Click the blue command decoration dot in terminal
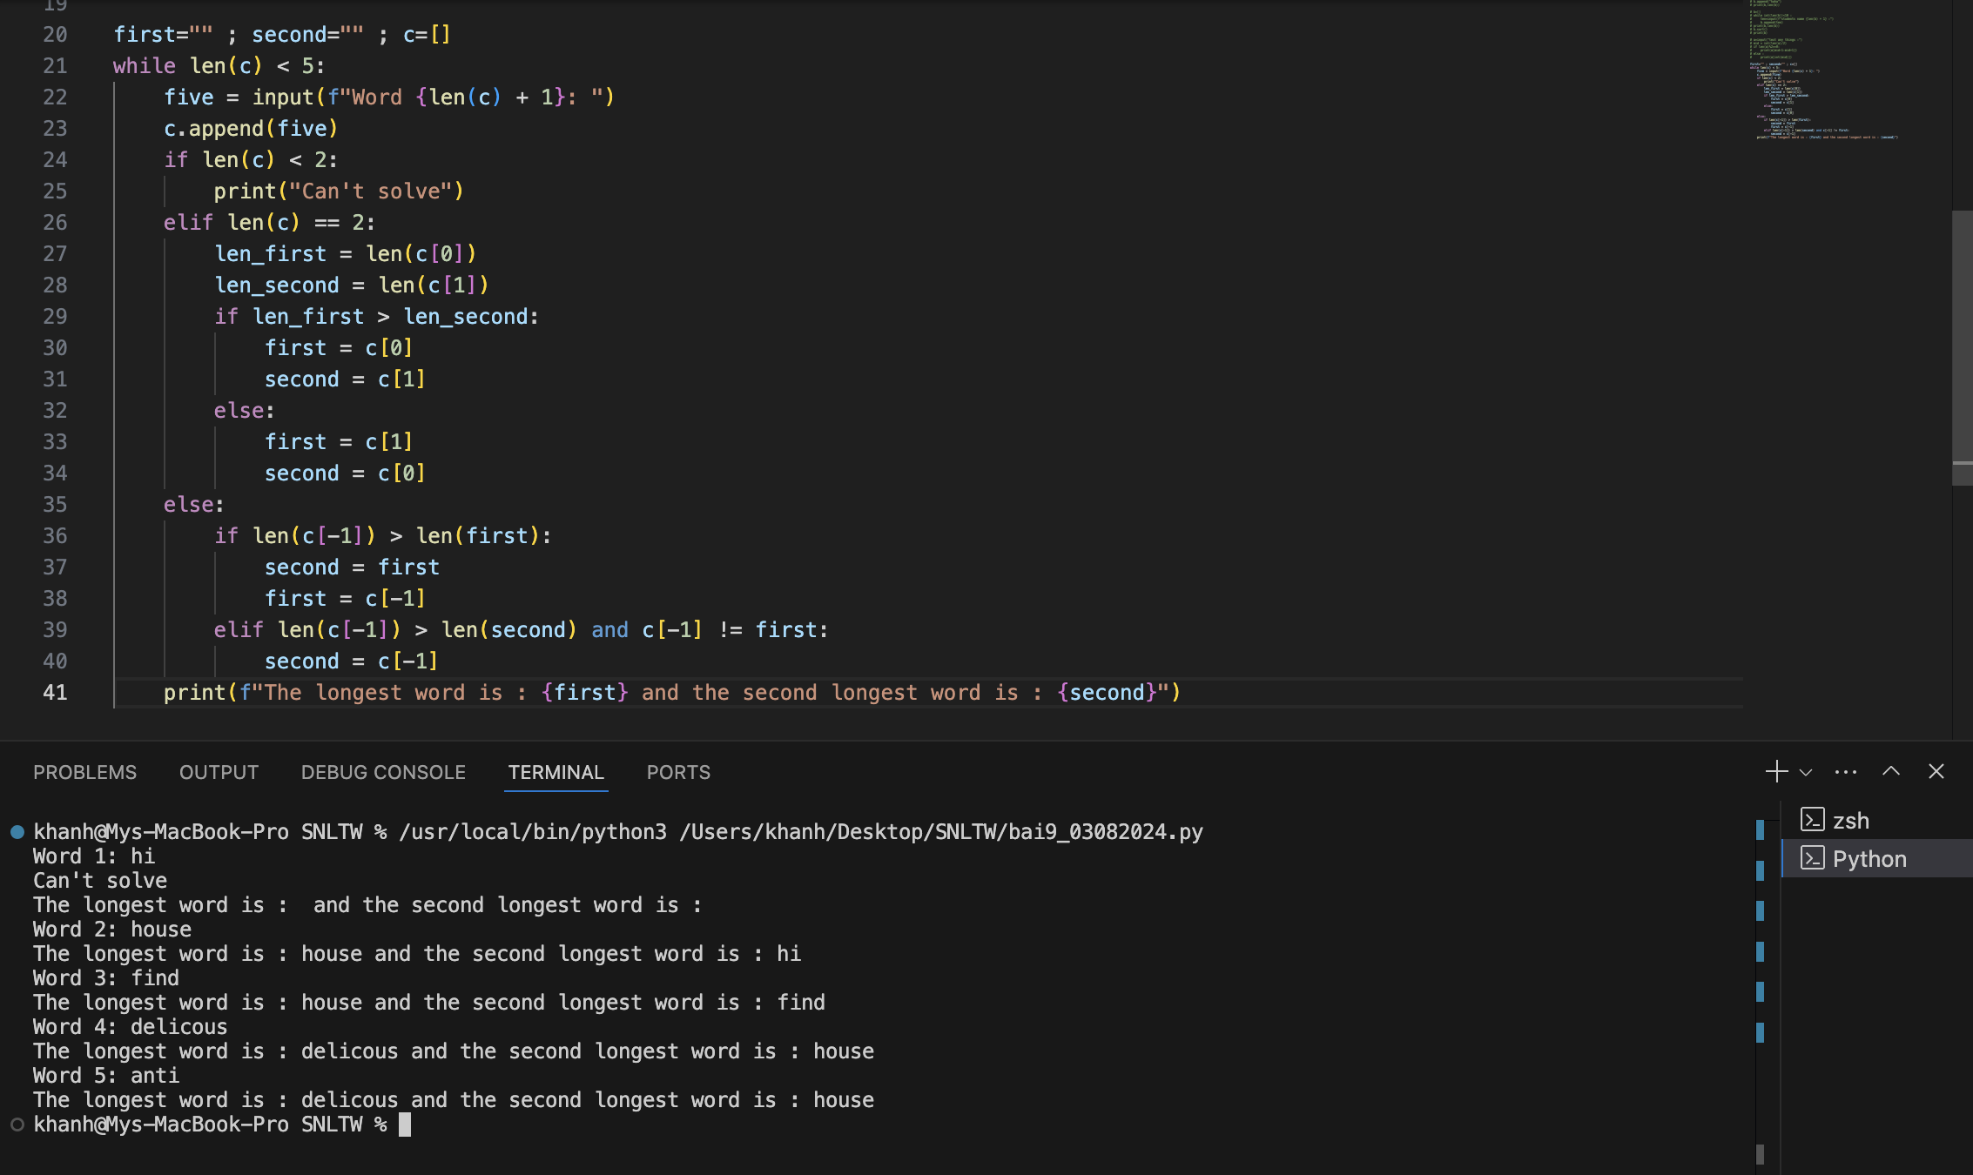 click(x=17, y=831)
